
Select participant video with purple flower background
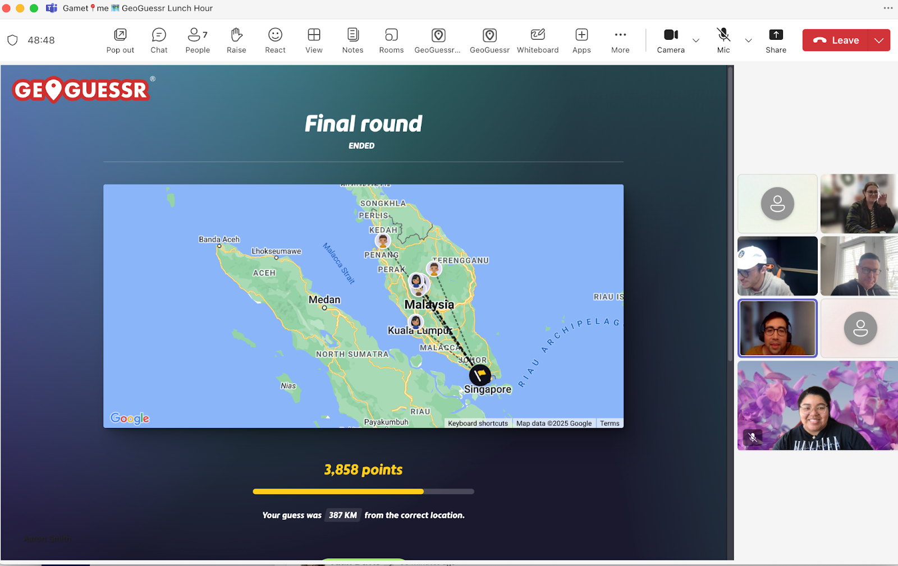click(818, 406)
